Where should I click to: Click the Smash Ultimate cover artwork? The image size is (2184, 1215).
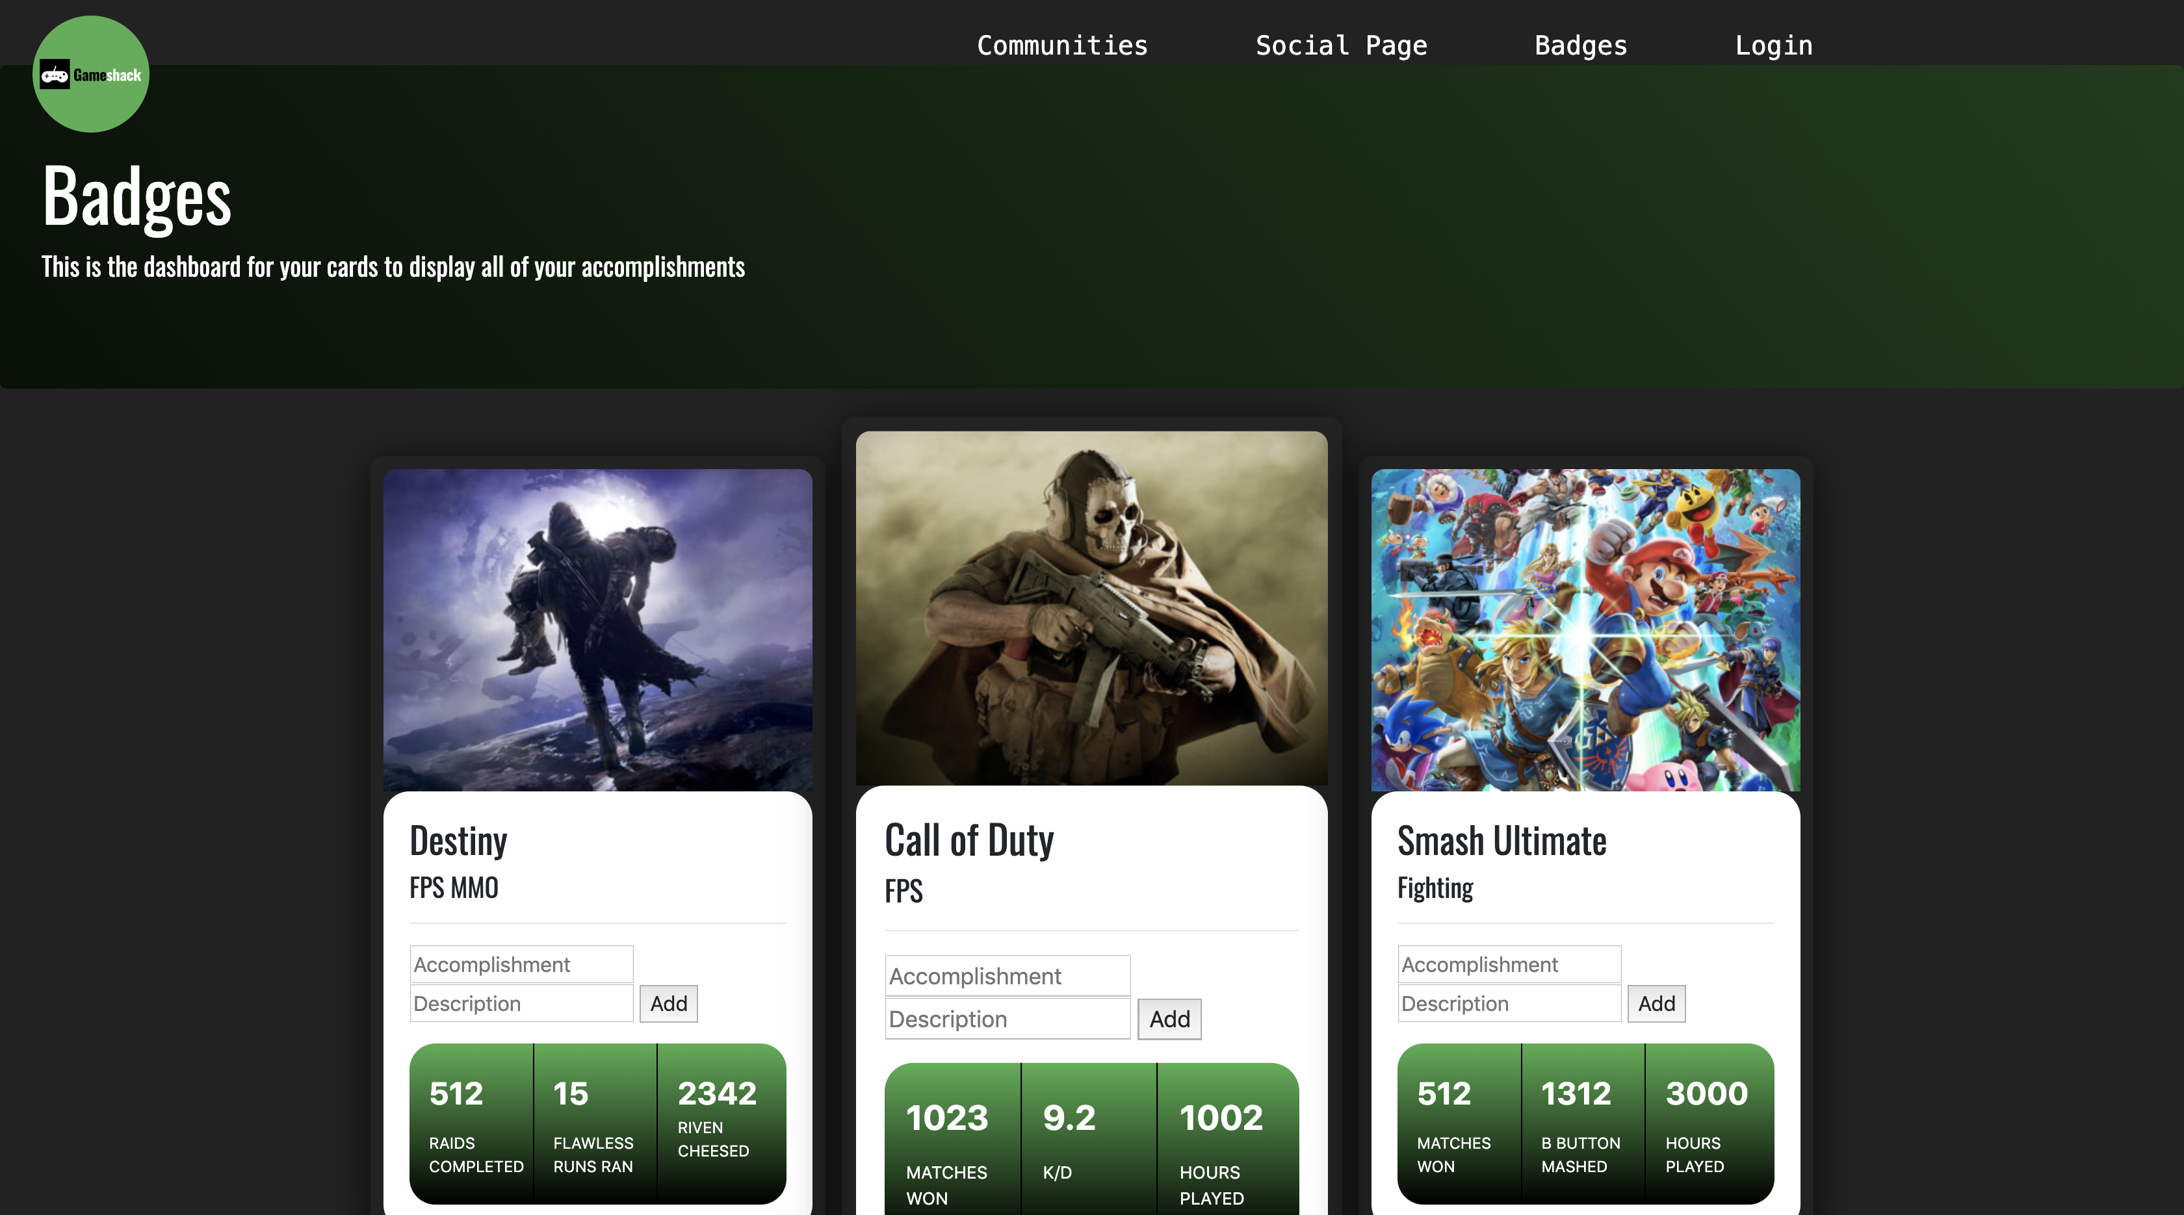pyautogui.click(x=1585, y=630)
